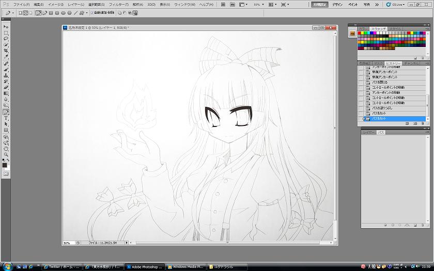Image resolution: width=434 pixels, height=271 pixels.
Task: Select the Pen tool in toolbox
Action: [x=6, y=113]
